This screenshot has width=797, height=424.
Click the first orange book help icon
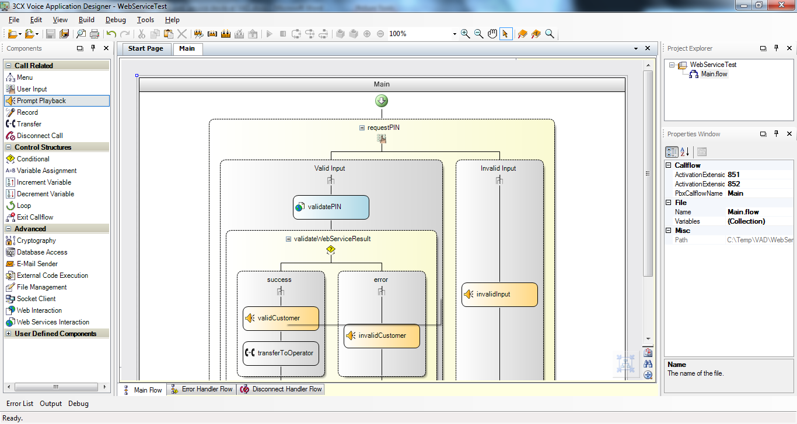point(522,34)
